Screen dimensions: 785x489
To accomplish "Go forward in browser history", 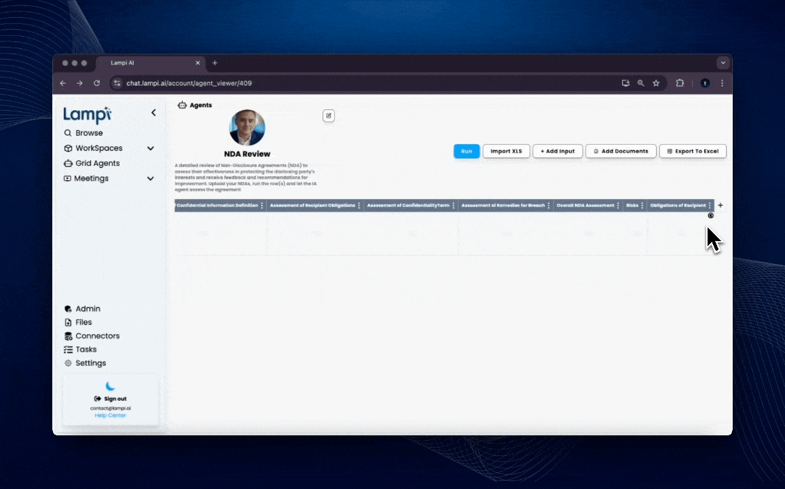I will [x=79, y=83].
